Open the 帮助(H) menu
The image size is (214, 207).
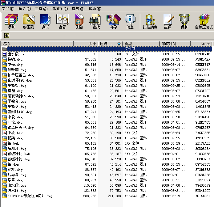coord(95,9)
